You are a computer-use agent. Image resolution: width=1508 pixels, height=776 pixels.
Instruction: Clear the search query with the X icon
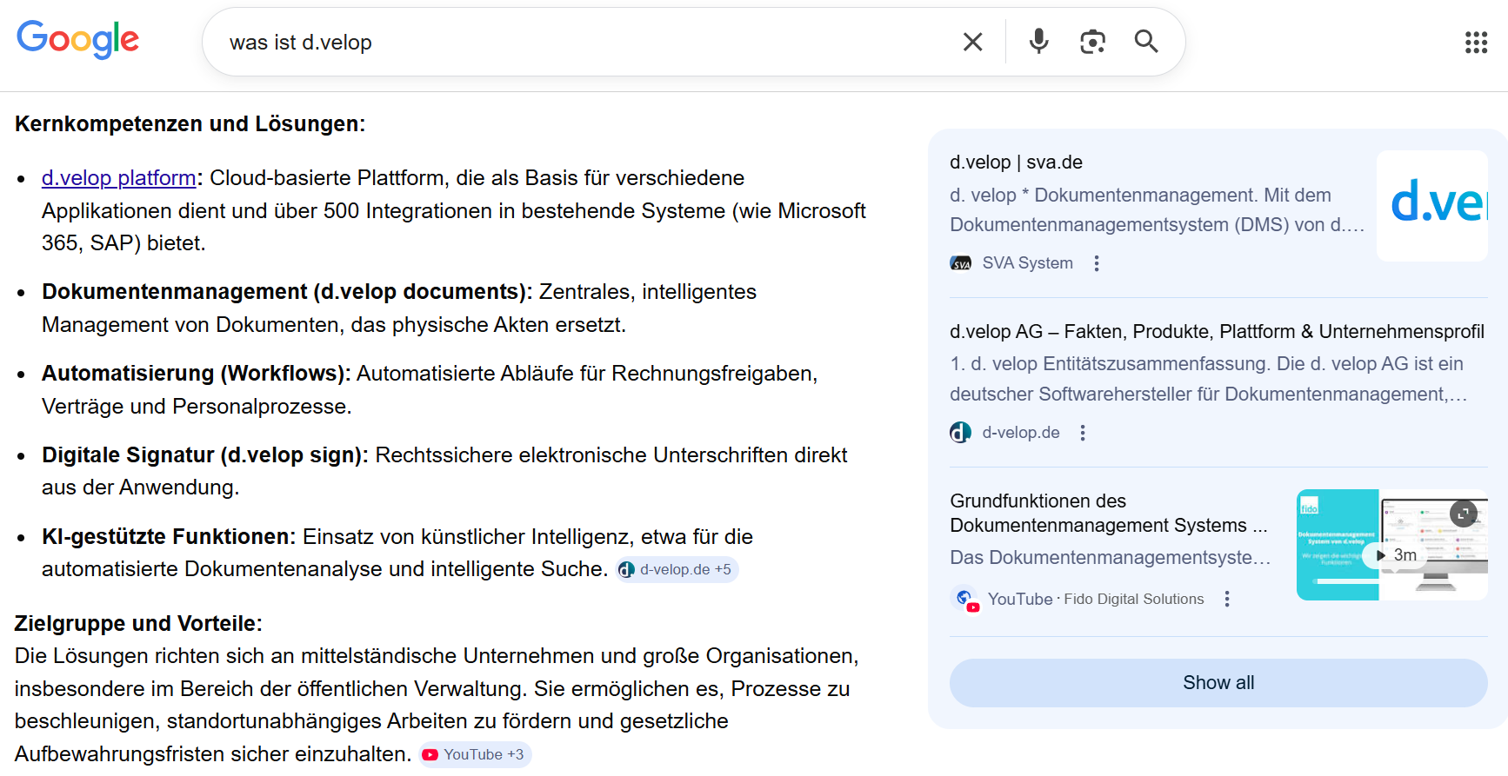tap(973, 42)
